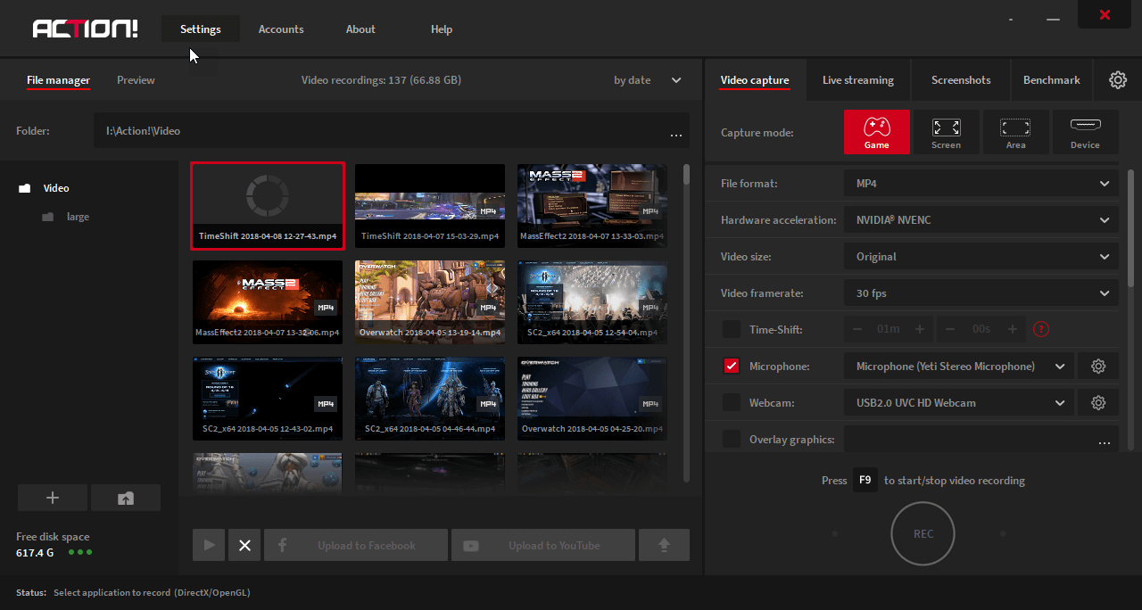Change the F9 recording hotkey
This screenshot has width=1142, height=610.
(865, 480)
